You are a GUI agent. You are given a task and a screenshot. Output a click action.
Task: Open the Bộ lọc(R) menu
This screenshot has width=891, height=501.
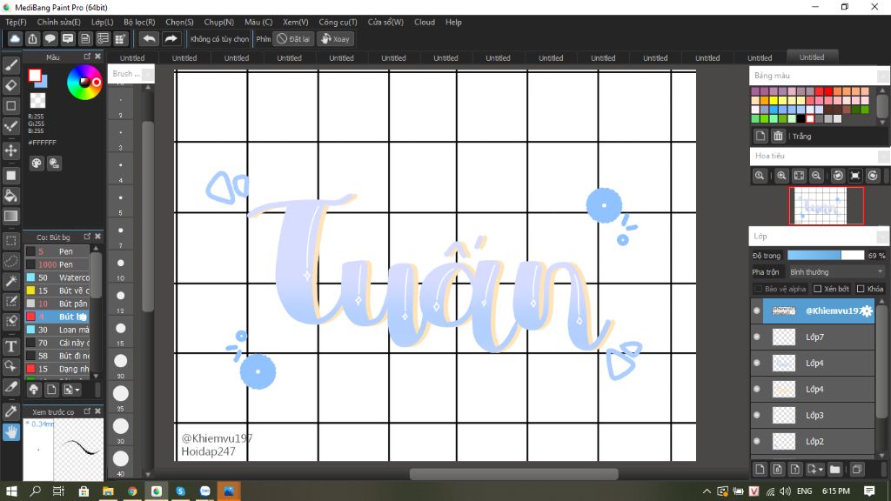point(139,22)
